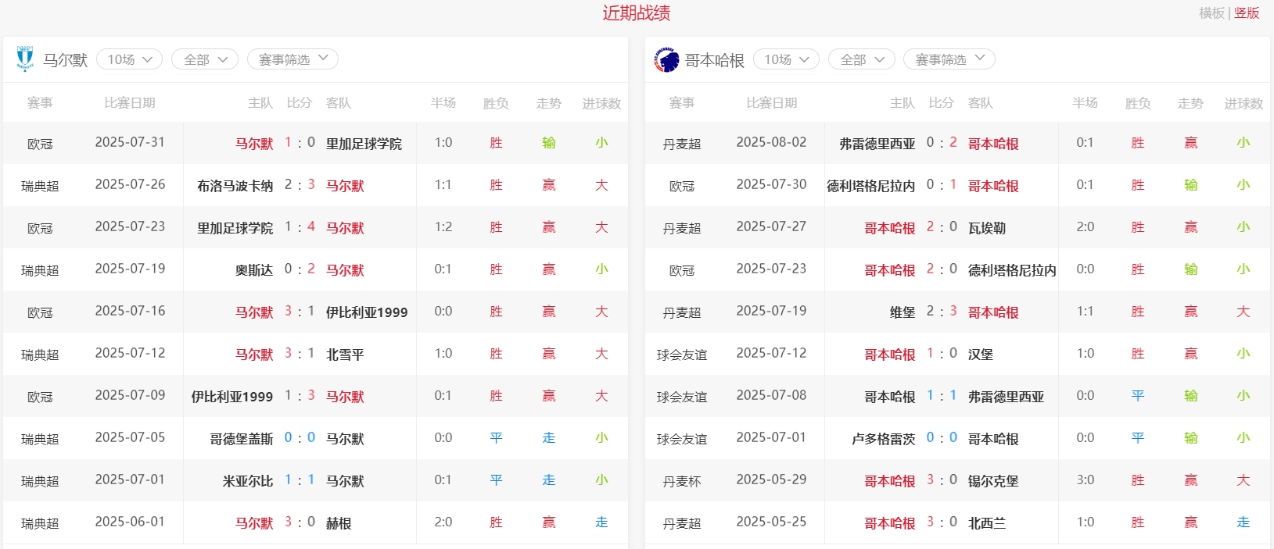Image resolution: width=1274 pixels, height=549 pixels.
Task: Switch to 竖版 vertical layout
Action: pos(1247,13)
